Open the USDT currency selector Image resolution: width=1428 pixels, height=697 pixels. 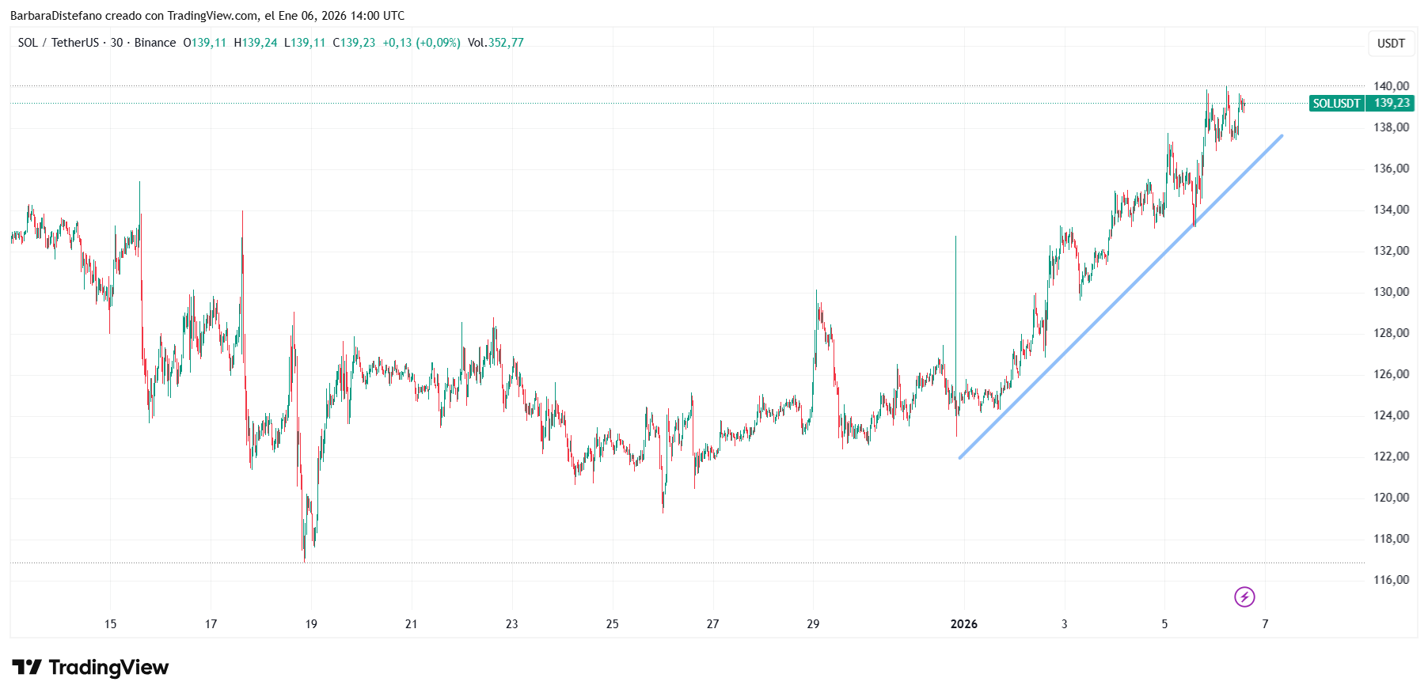pyautogui.click(x=1391, y=44)
